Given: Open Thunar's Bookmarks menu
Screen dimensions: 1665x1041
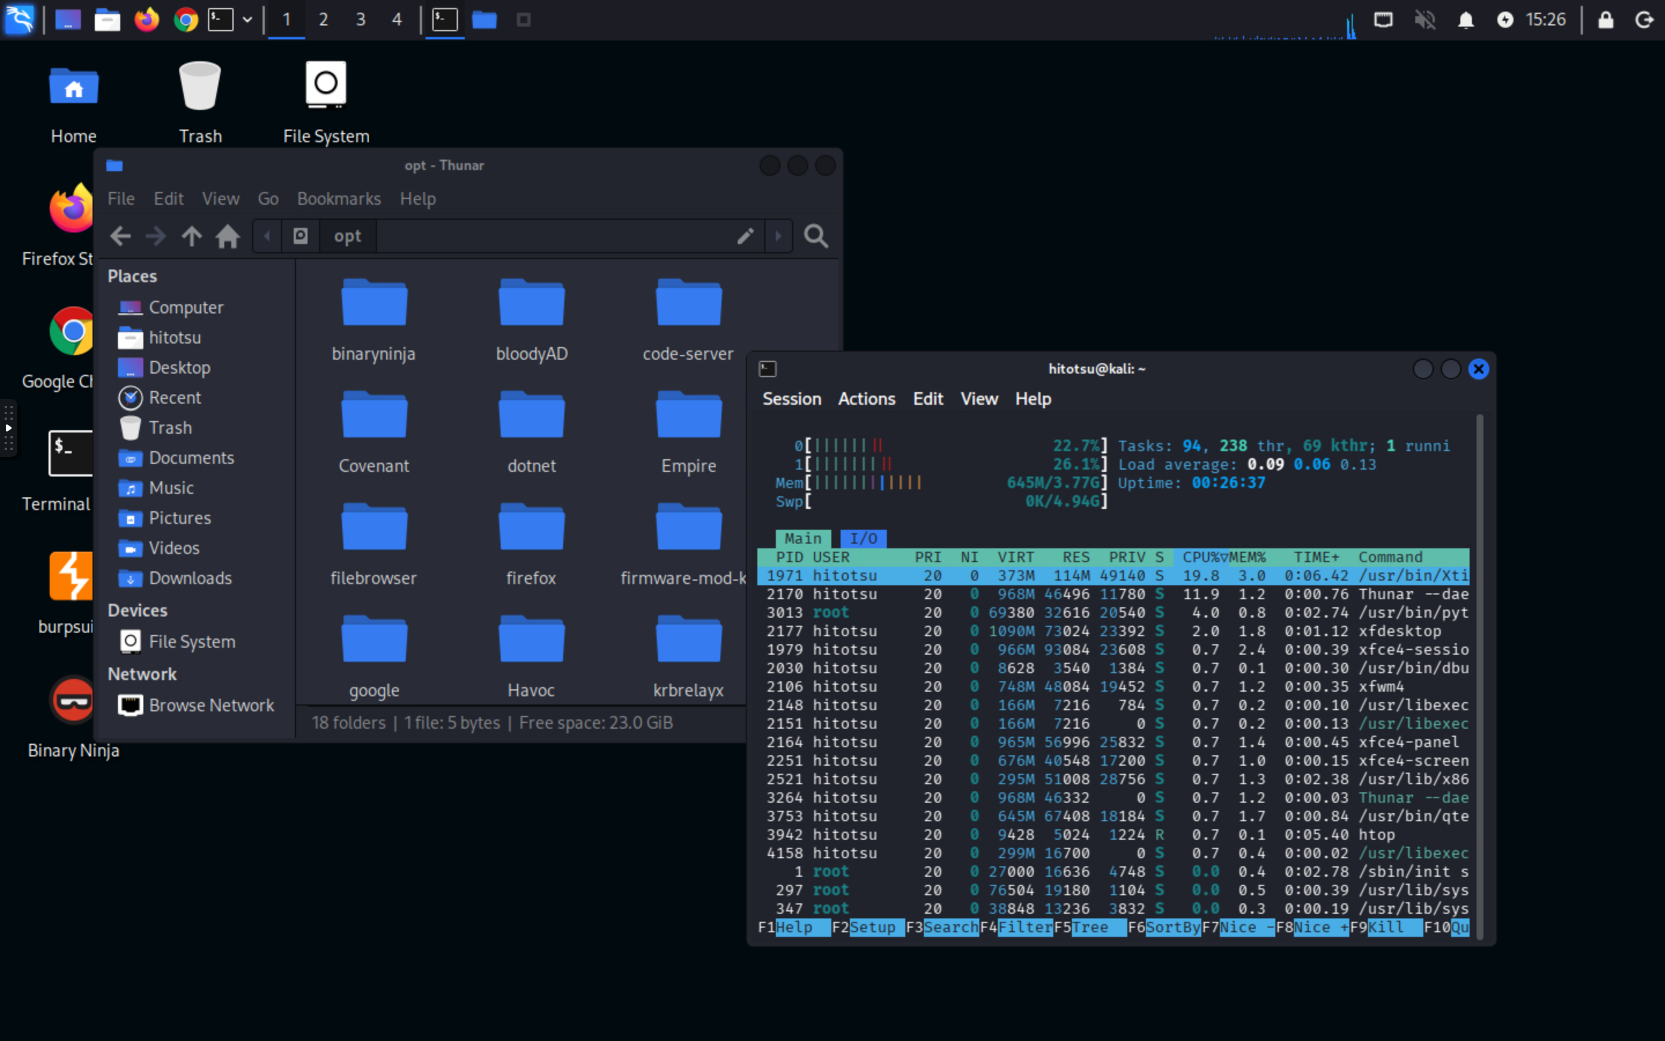Looking at the screenshot, I should (x=339, y=199).
